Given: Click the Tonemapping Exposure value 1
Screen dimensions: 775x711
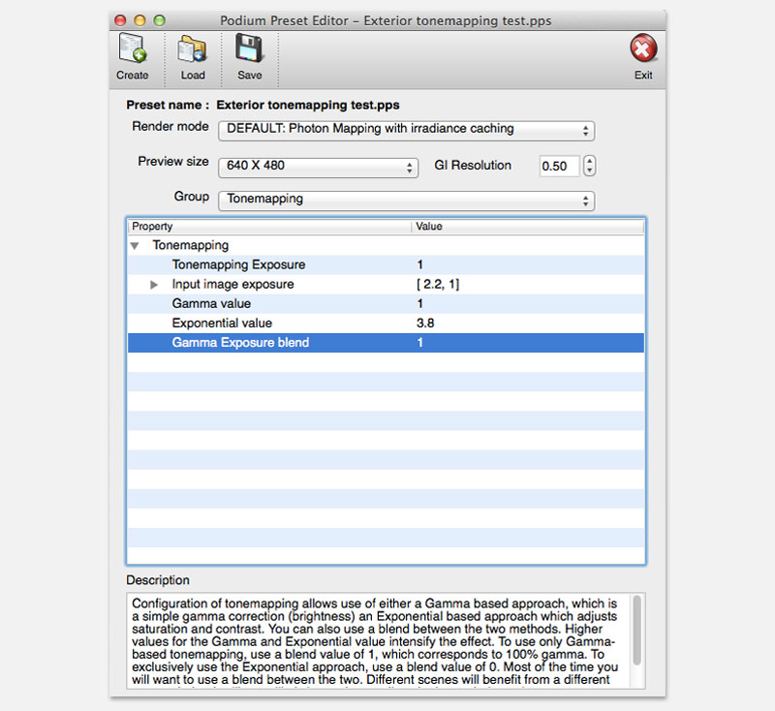Looking at the screenshot, I should [x=420, y=264].
